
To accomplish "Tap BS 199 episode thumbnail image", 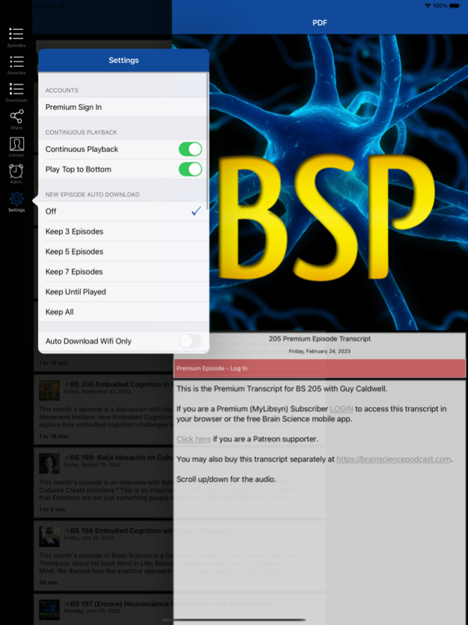I will tap(49, 463).
